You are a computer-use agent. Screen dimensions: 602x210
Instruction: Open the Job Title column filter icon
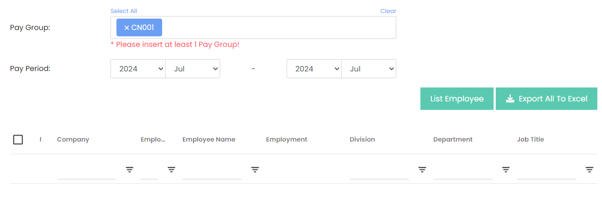(589, 169)
